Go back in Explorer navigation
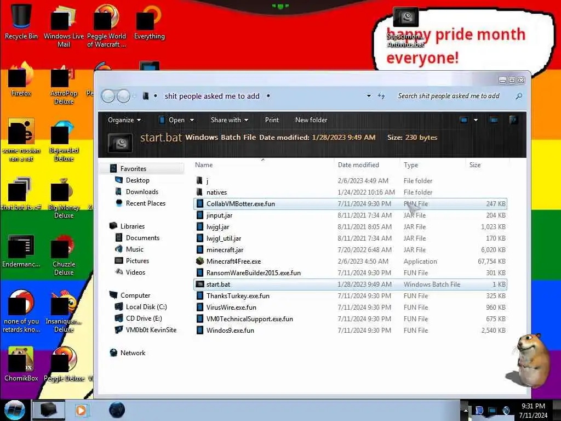Image resolution: width=561 pixels, height=421 pixels. coord(108,96)
